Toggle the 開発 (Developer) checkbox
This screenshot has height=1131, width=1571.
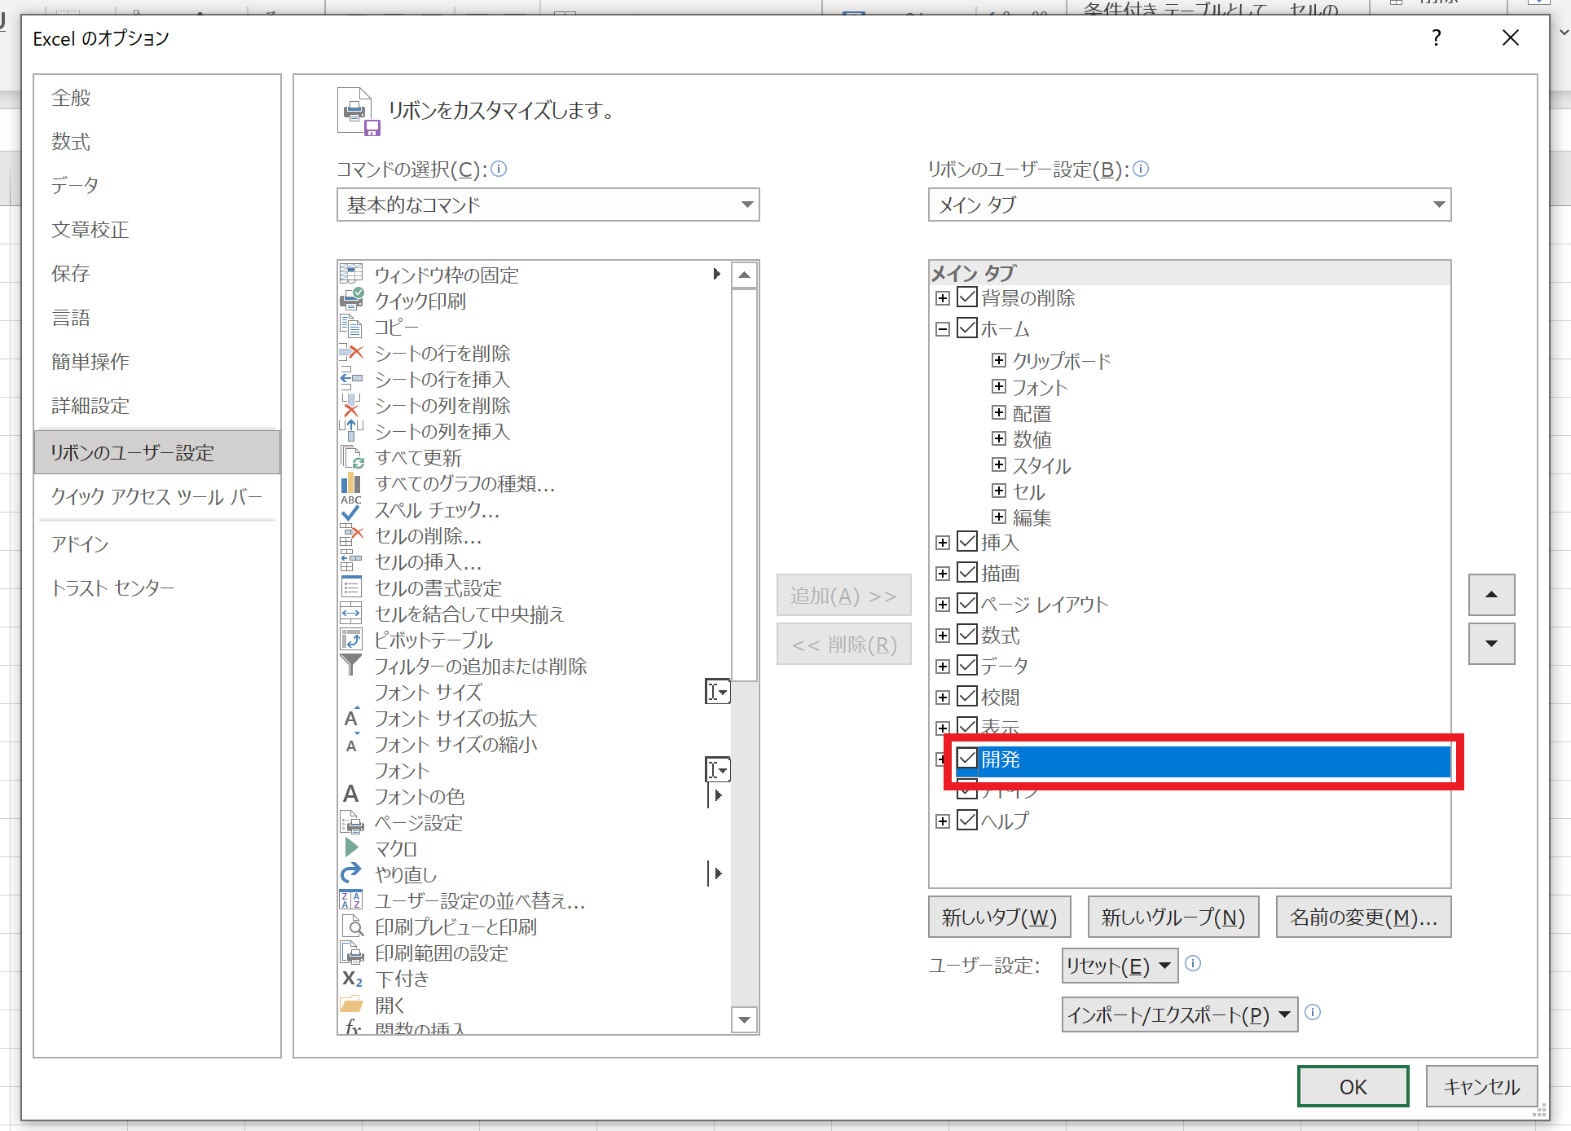(x=967, y=759)
